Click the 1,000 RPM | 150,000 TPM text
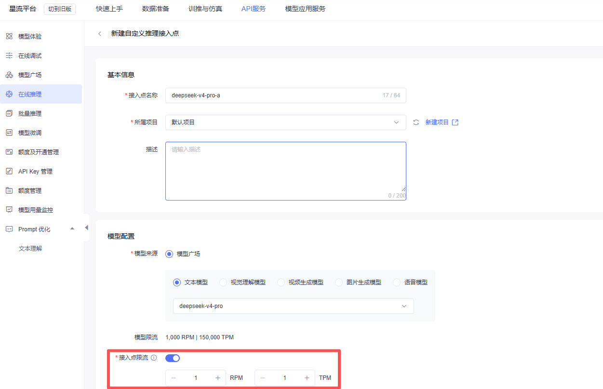The height and width of the screenshot is (389, 603). (200, 337)
